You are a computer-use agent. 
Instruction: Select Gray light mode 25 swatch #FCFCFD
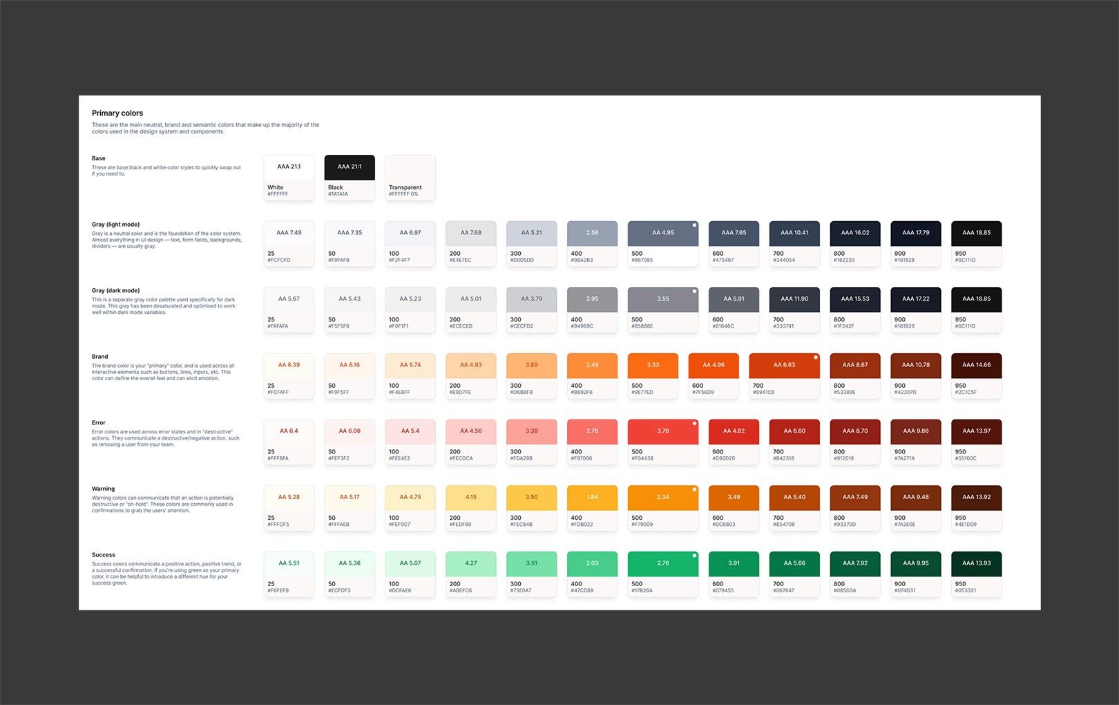pos(289,244)
